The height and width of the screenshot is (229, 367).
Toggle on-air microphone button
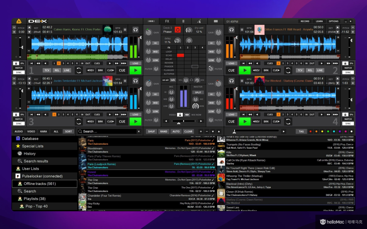165,80
